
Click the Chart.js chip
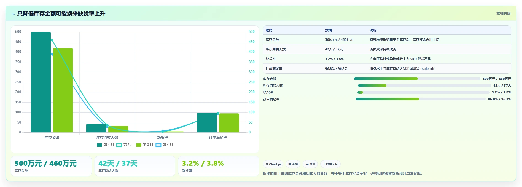(x=273, y=164)
